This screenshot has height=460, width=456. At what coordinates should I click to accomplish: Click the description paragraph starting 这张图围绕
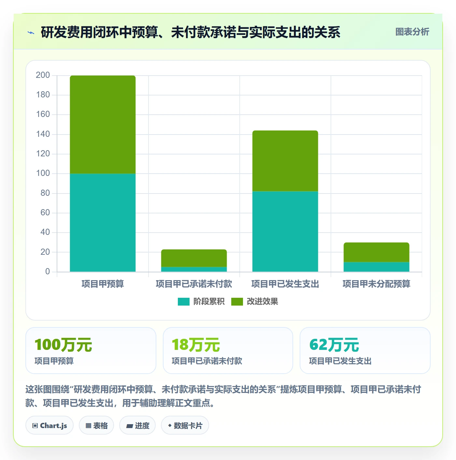pyautogui.click(x=223, y=396)
